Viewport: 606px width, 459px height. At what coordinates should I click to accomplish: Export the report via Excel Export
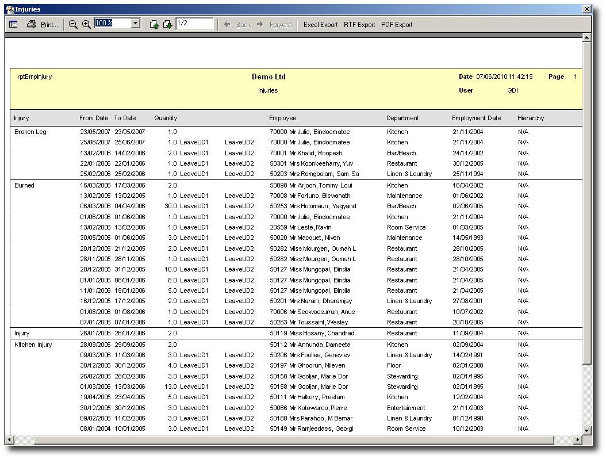click(x=320, y=25)
